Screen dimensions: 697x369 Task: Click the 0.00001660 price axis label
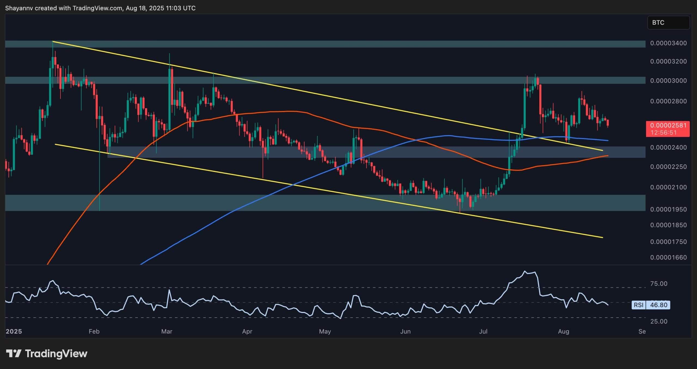[668, 257]
